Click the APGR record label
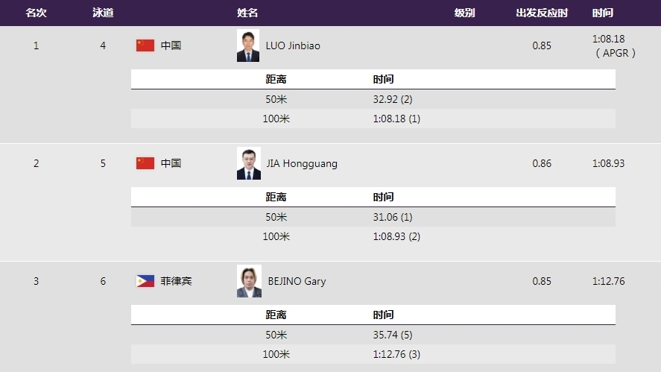The image size is (661, 372). point(616,53)
